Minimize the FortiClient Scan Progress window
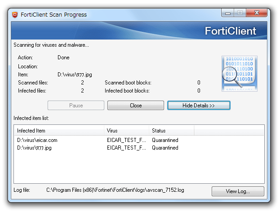 click(x=228, y=13)
